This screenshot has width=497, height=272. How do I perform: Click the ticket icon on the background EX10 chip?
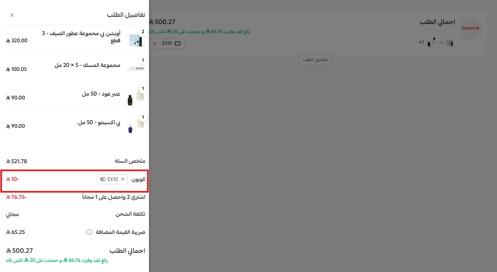(178, 43)
